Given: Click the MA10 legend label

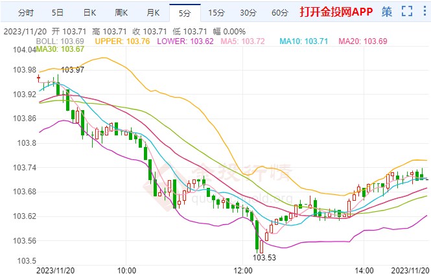Looking at the screenshot, I should (x=305, y=41).
